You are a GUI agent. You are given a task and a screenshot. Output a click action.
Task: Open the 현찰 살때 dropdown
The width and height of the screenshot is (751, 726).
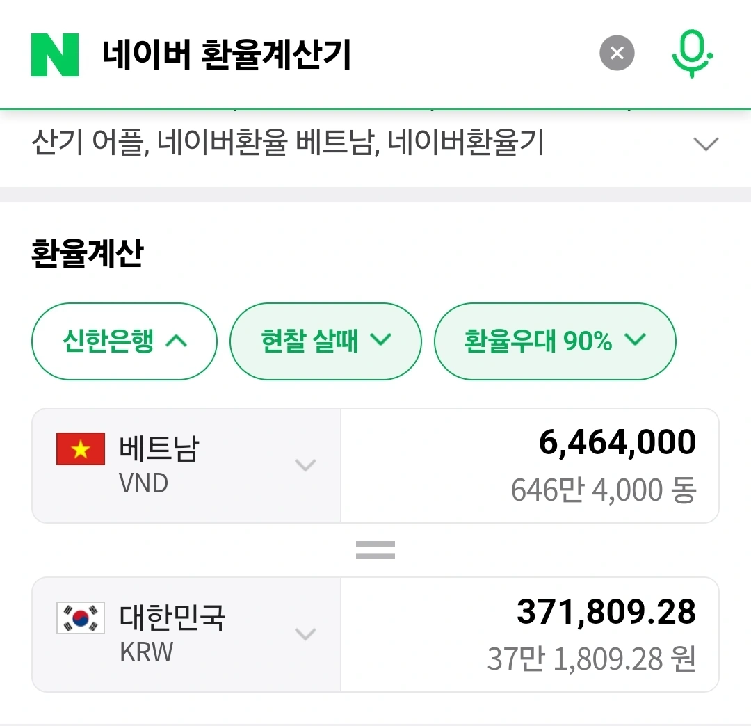click(325, 341)
